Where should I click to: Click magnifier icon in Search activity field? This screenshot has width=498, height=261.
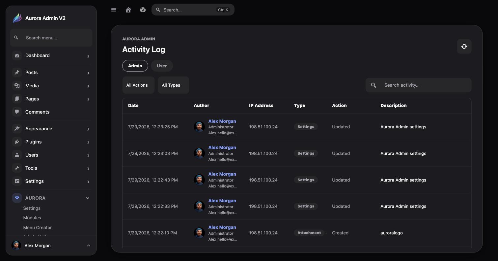pyautogui.click(x=373, y=85)
